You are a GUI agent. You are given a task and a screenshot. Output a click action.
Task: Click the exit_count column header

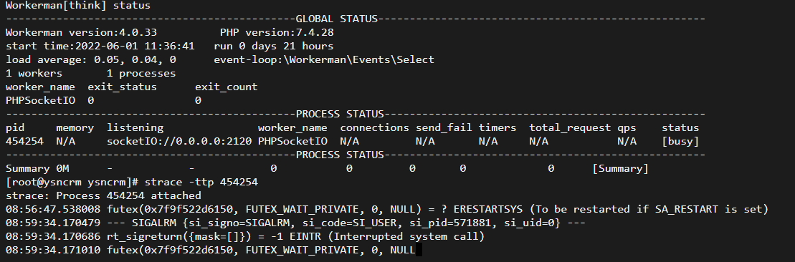pyautogui.click(x=226, y=87)
